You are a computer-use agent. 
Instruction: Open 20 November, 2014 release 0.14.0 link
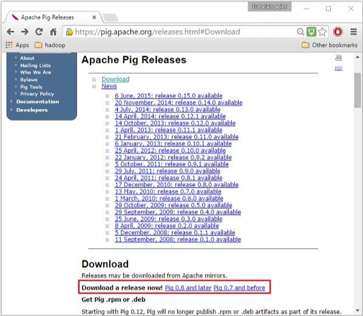coord(178,103)
